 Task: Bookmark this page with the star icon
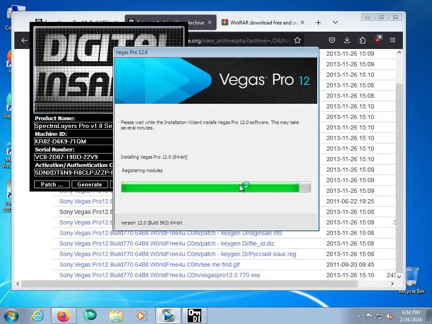coord(297,40)
